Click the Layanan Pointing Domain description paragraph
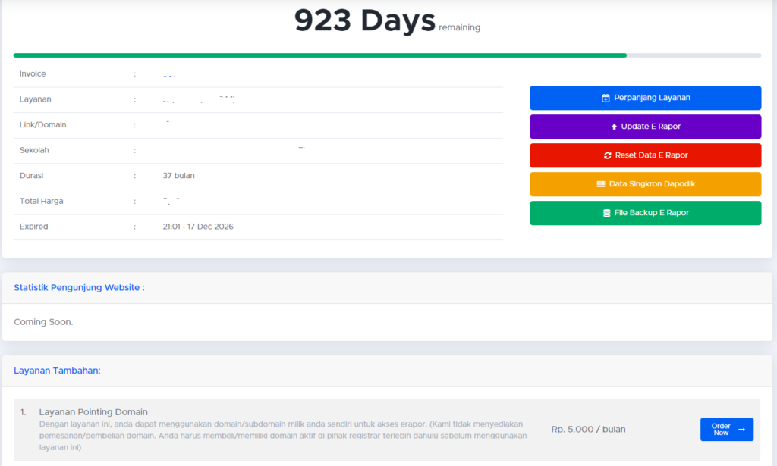 [283, 436]
